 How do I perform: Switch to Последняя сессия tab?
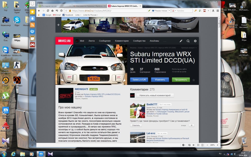[x=54, y=6]
